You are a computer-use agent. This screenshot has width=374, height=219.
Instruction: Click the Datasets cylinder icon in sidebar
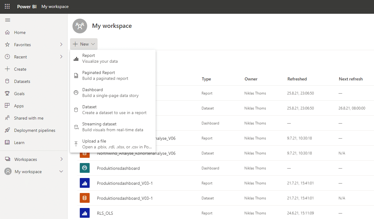[8, 81]
